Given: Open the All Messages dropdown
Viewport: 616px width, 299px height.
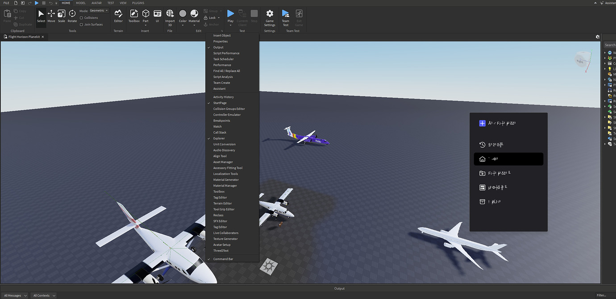Looking at the screenshot, I should 16,295.
